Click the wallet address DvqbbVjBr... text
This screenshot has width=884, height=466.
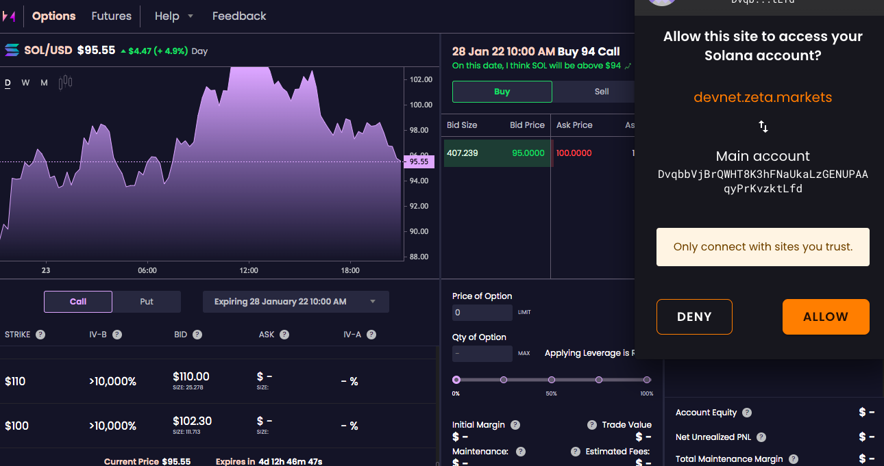point(763,181)
